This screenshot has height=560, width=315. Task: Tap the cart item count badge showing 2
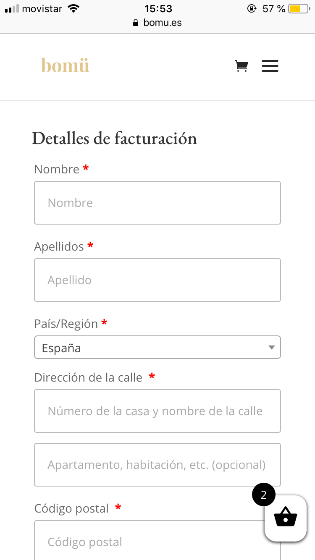point(264,495)
